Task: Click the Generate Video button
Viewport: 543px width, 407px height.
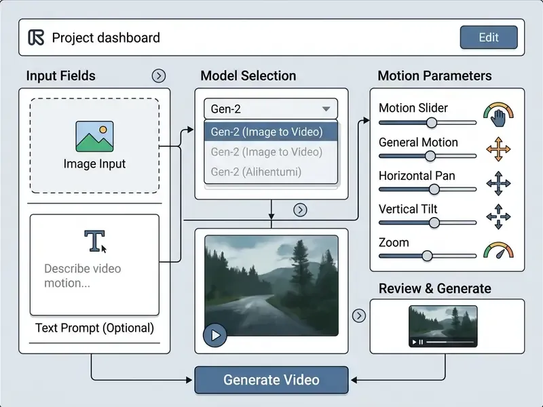Action: [x=271, y=380]
